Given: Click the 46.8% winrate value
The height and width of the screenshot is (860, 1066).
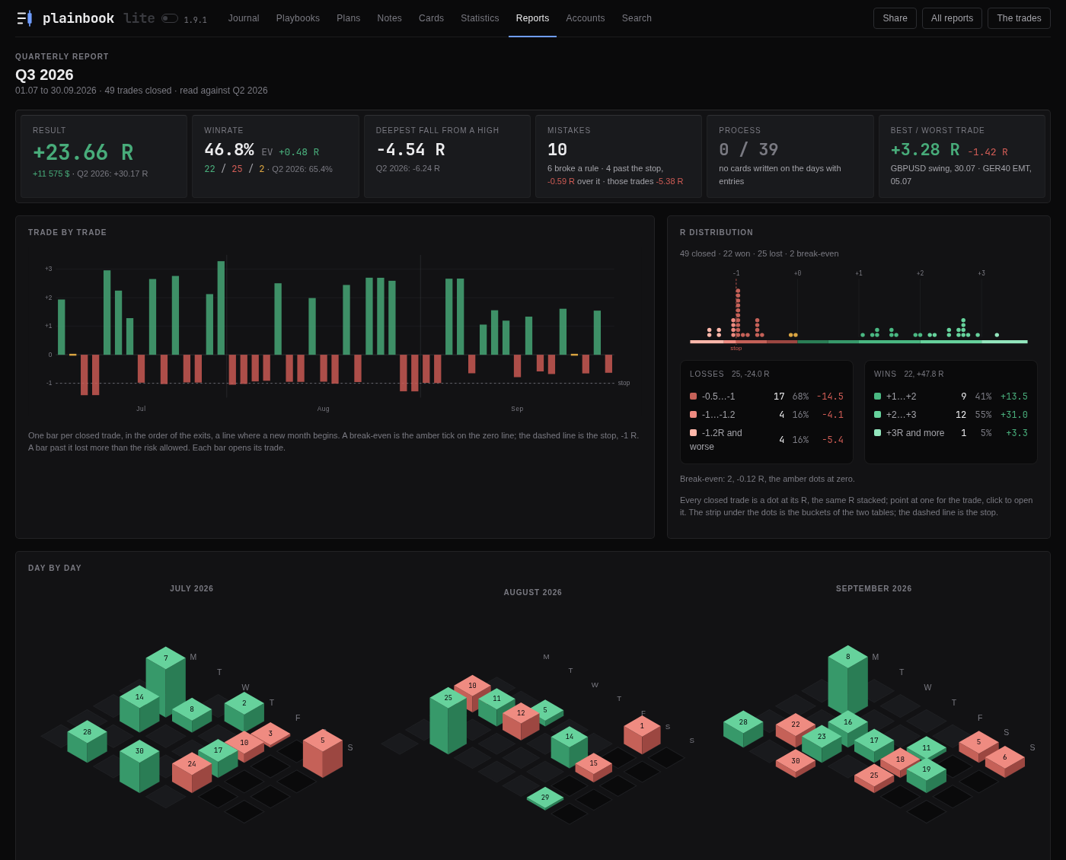Looking at the screenshot, I should (229, 150).
